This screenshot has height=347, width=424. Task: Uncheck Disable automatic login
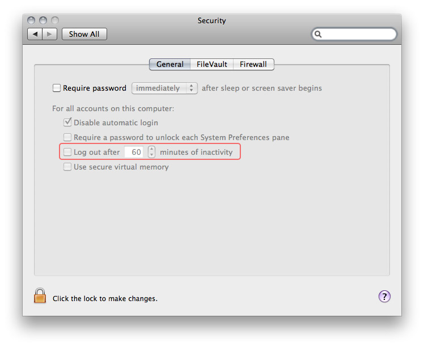(67, 122)
